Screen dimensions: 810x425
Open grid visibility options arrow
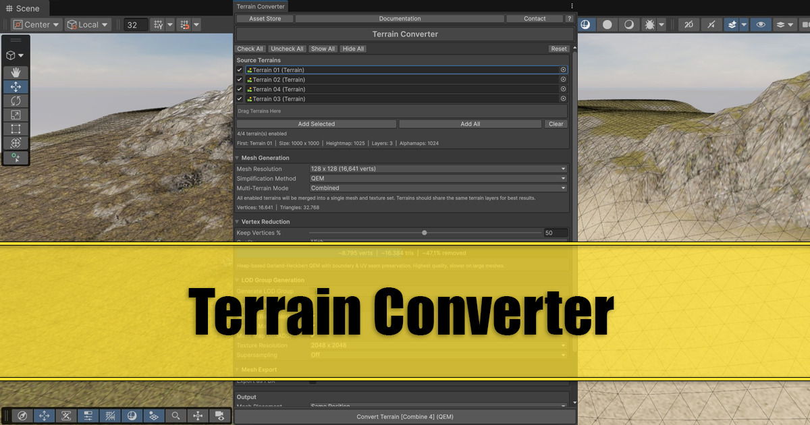pyautogui.click(x=170, y=24)
